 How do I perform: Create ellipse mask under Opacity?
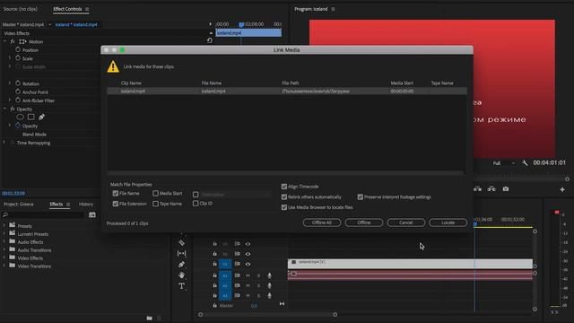coord(20,117)
